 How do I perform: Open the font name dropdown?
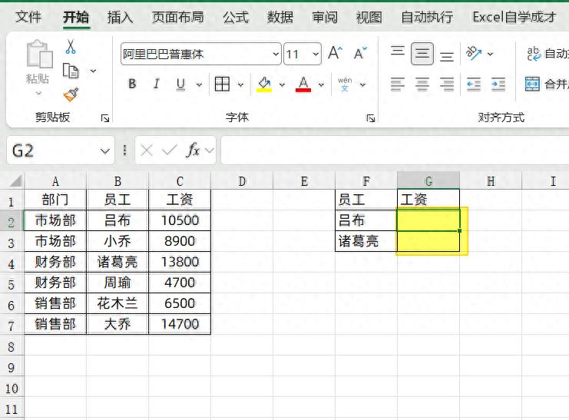tap(276, 54)
